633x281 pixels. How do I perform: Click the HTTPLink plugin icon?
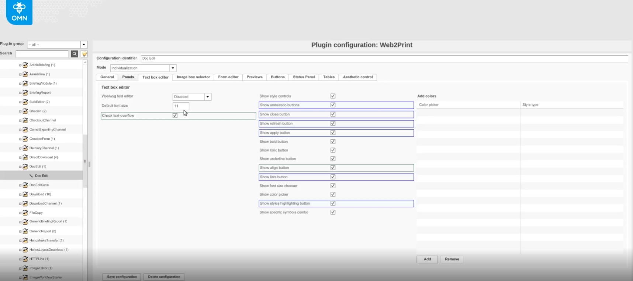pos(25,259)
